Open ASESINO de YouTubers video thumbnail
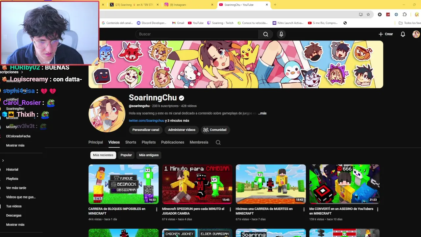Viewport: 421px width, 237px height. click(x=344, y=184)
